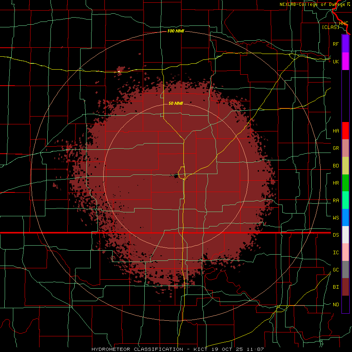Click the BI dark red legend swatch
The width and height of the screenshot is (352, 352).
[345, 287]
